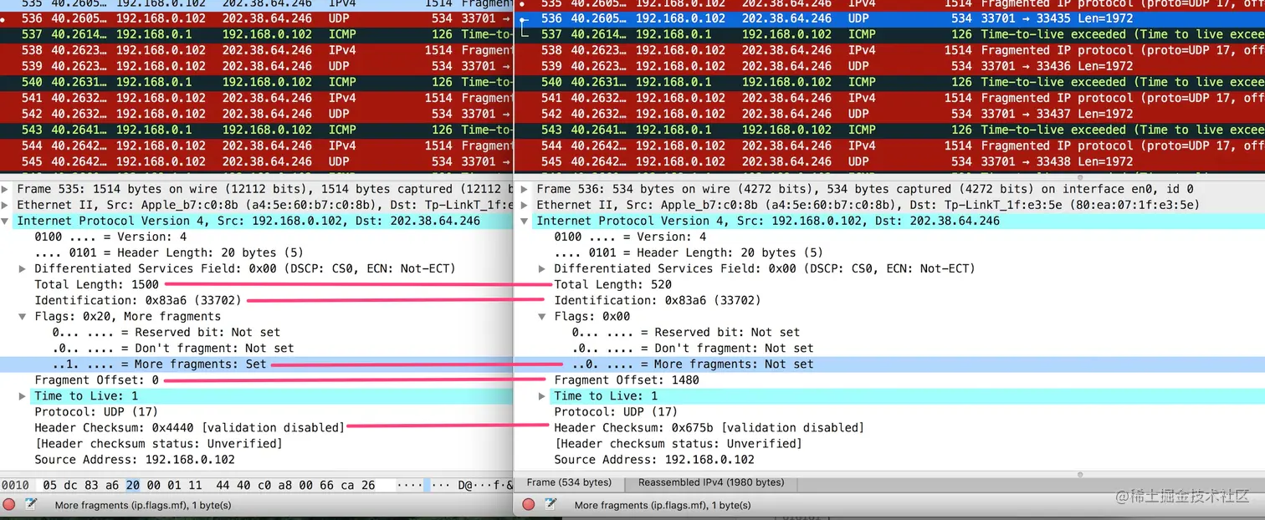This screenshot has width=1265, height=520.
Task: Expand Differentiated Services Field in left window
Action: pyautogui.click(x=23, y=268)
